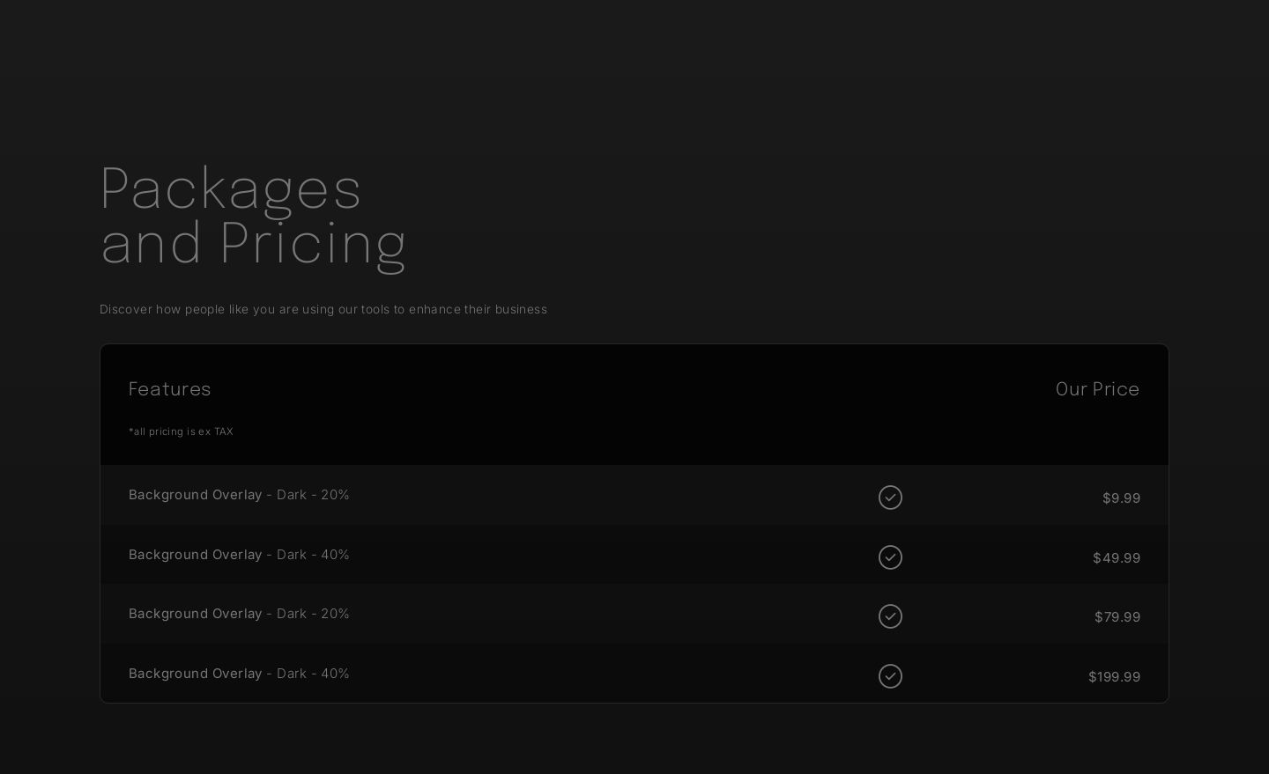
Task: Pick the $199.99 price
Action: (1114, 677)
